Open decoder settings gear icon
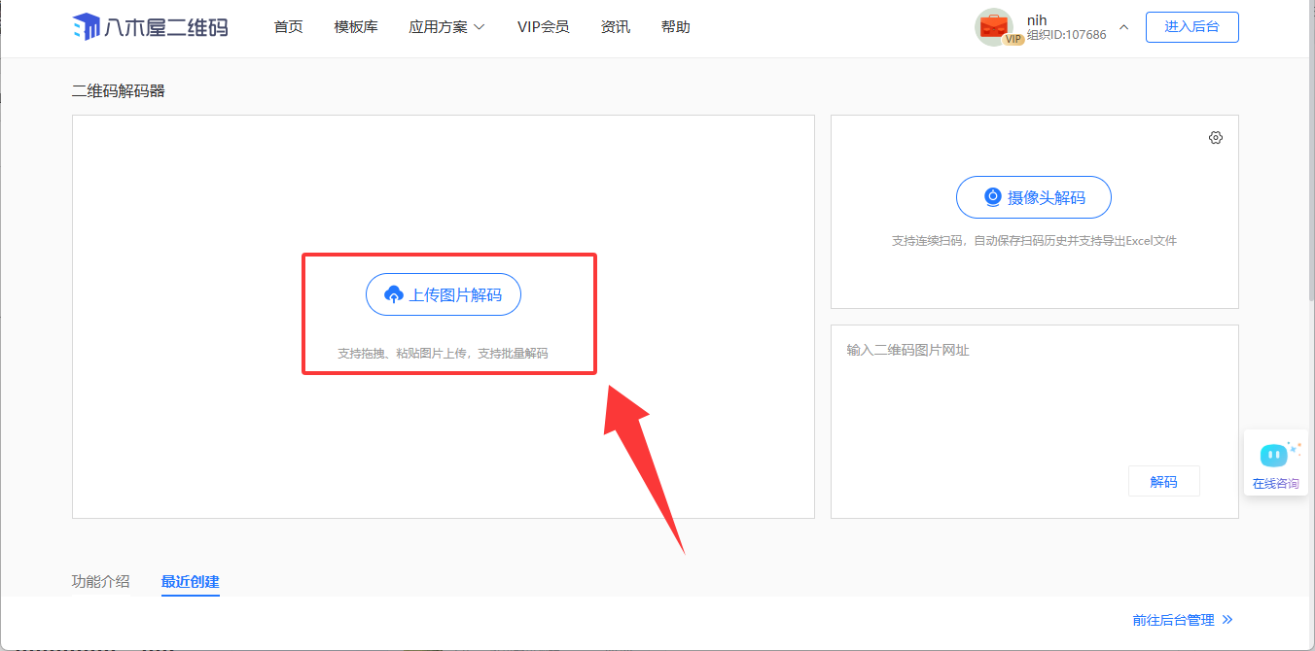Screen dimensions: 1315x651 [1215, 138]
